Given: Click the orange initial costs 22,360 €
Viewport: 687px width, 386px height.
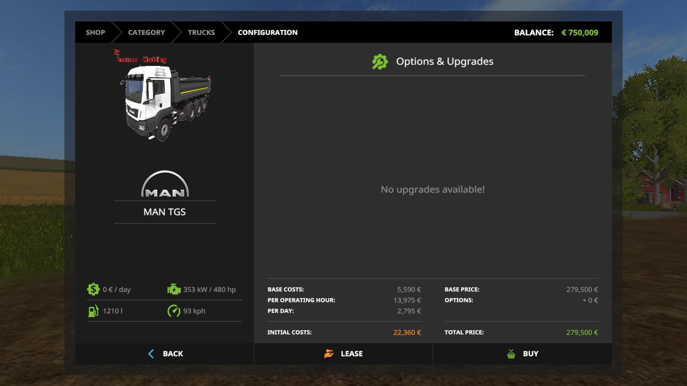Looking at the screenshot, I should pyautogui.click(x=407, y=332).
